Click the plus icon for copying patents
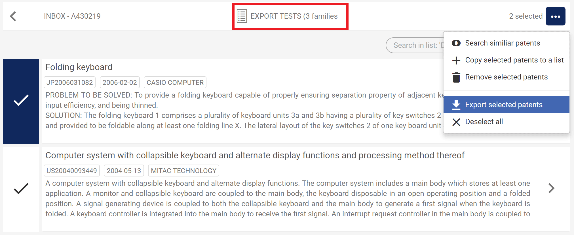The width and height of the screenshot is (574, 235). click(x=456, y=60)
